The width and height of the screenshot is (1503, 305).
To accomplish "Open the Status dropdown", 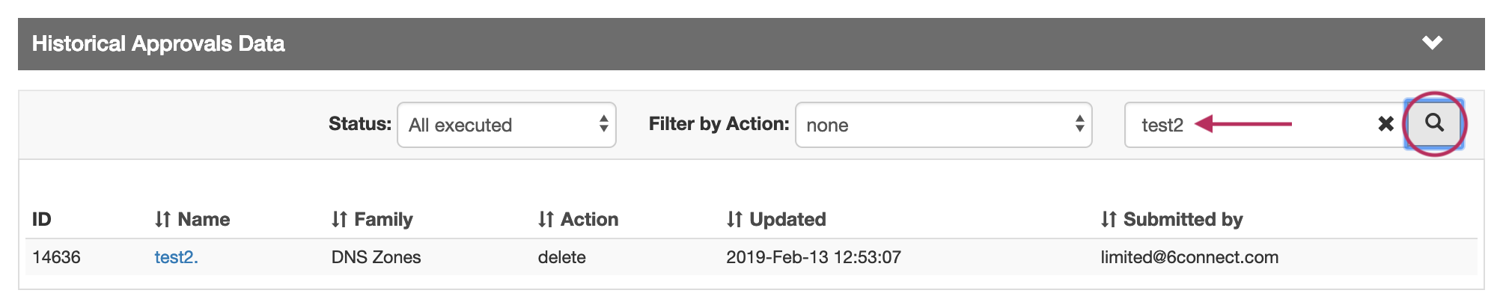I will [x=507, y=125].
